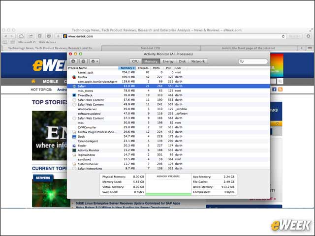Open a new Safari tab with plus

[301, 48]
